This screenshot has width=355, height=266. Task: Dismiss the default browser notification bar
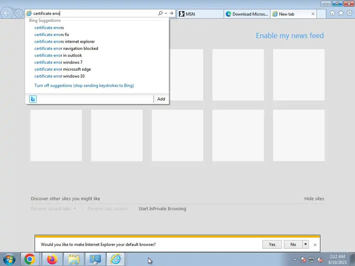pyautogui.click(x=315, y=245)
